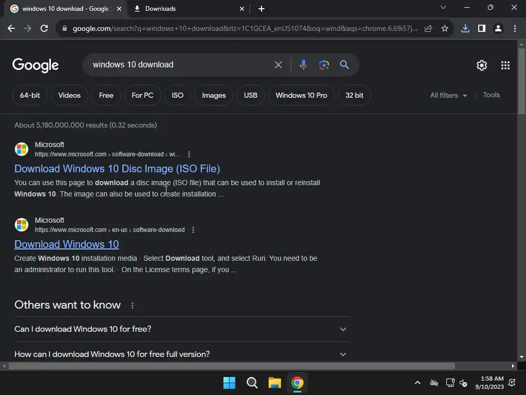Open Google quick settings gear
The image size is (526, 395).
(x=482, y=65)
